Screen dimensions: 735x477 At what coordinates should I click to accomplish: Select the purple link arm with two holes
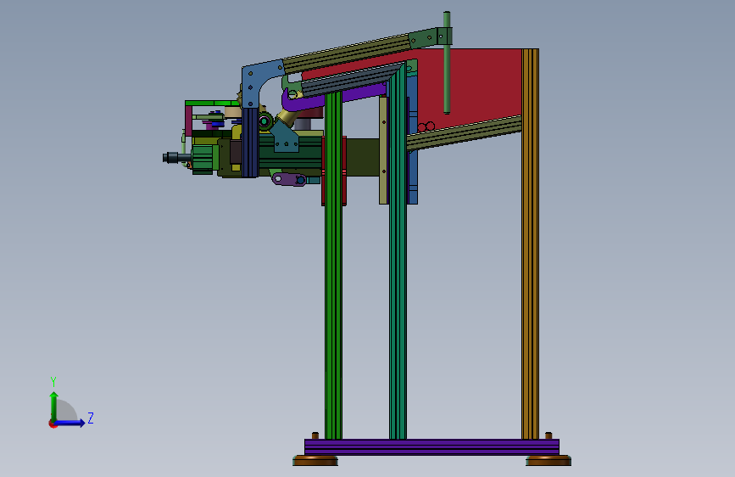click(x=289, y=179)
